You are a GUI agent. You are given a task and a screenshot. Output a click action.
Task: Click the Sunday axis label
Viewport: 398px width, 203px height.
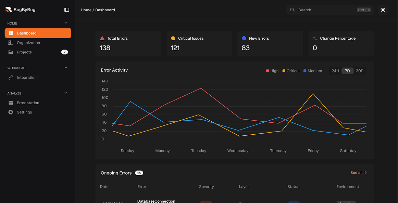tap(127, 151)
